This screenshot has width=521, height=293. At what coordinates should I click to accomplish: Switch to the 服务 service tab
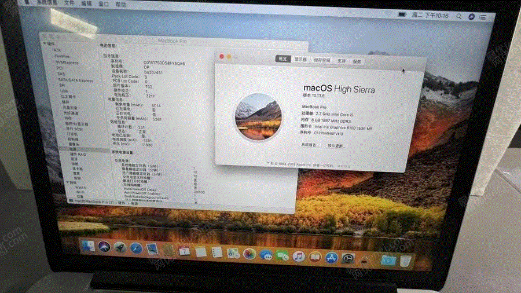pos(357,61)
